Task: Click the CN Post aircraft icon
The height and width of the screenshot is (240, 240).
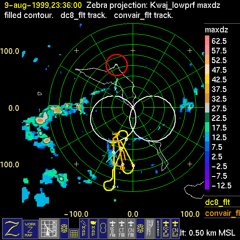Action: pos(175,229)
